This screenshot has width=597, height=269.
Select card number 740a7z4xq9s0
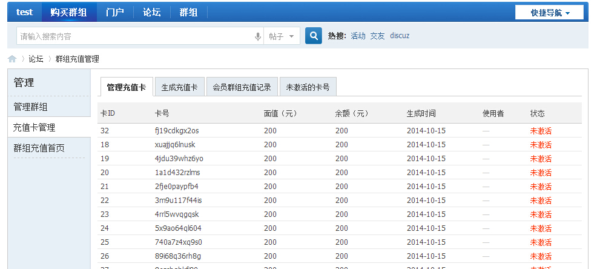[x=179, y=242]
